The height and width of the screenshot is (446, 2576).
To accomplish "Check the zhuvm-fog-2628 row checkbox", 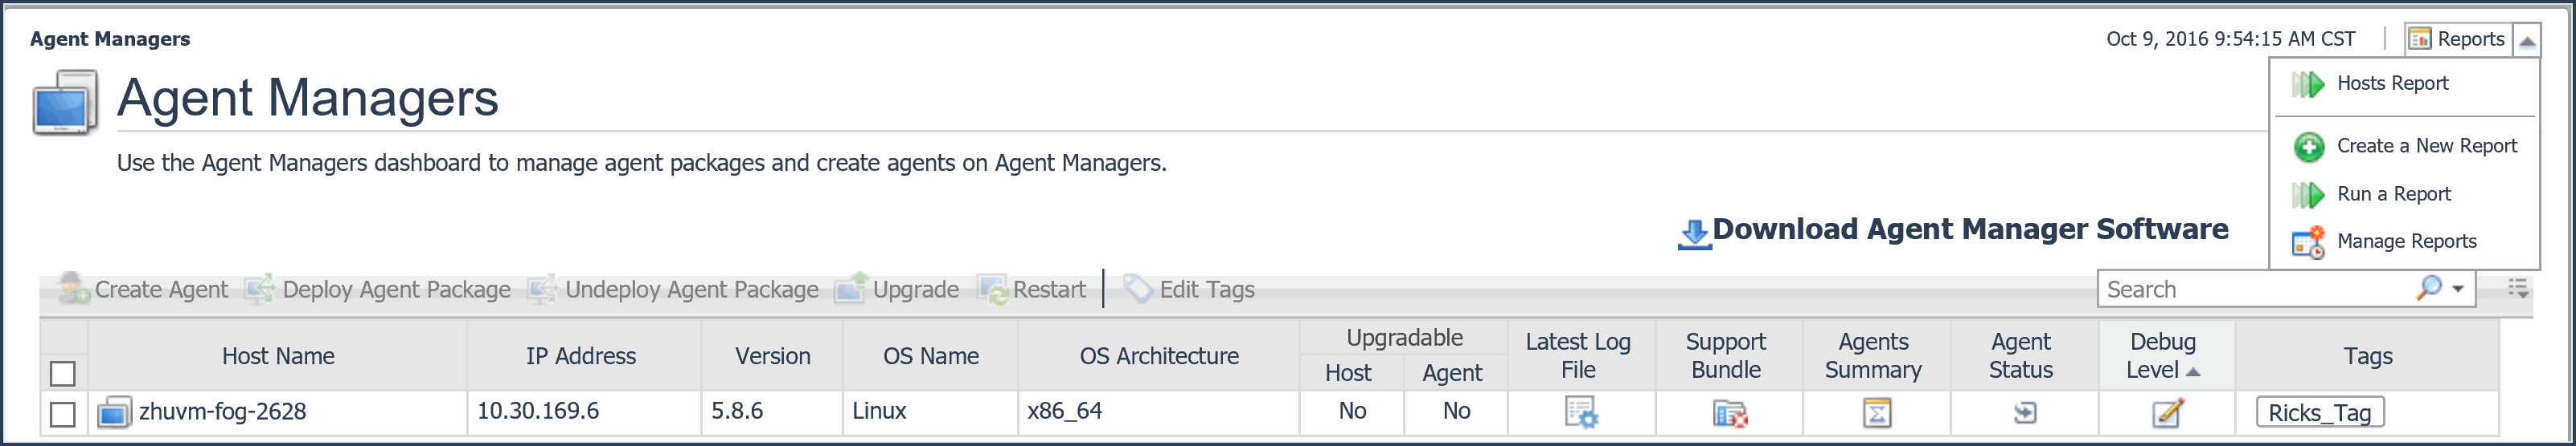I will tap(63, 413).
